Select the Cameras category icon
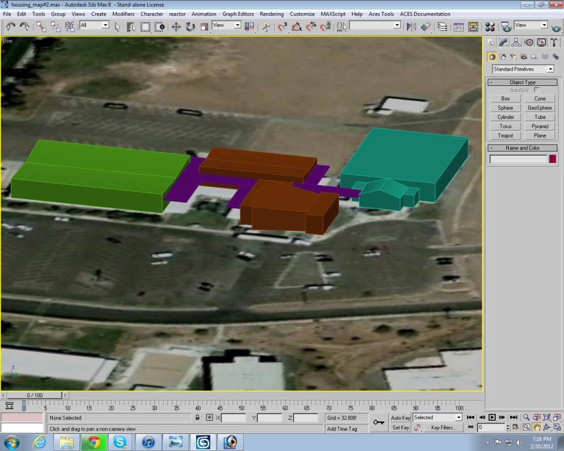This screenshot has height=451, width=564. (x=523, y=56)
